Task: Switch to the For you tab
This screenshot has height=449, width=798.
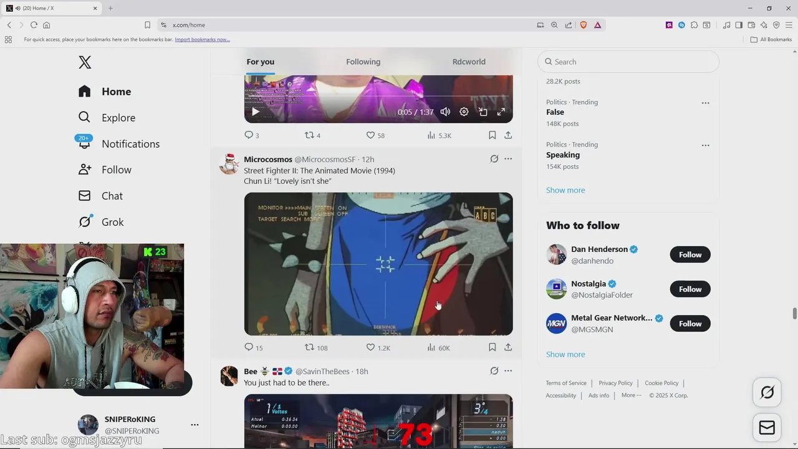Action: (260, 62)
